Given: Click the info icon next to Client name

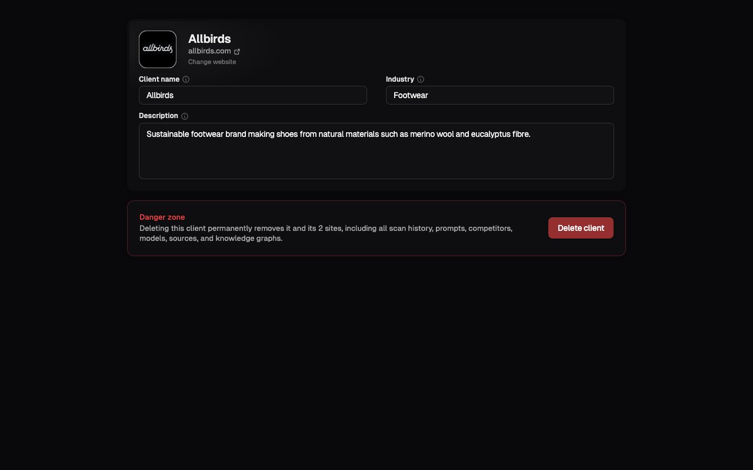Looking at the screenshot, I should click(186, 79).
